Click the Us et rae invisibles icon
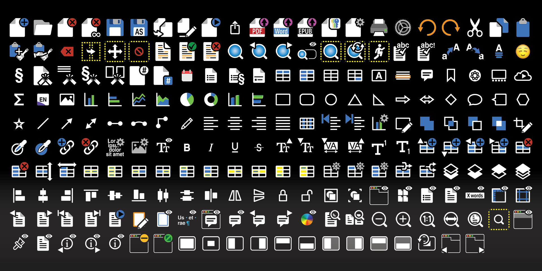542x271 pixels. (187, 218)
